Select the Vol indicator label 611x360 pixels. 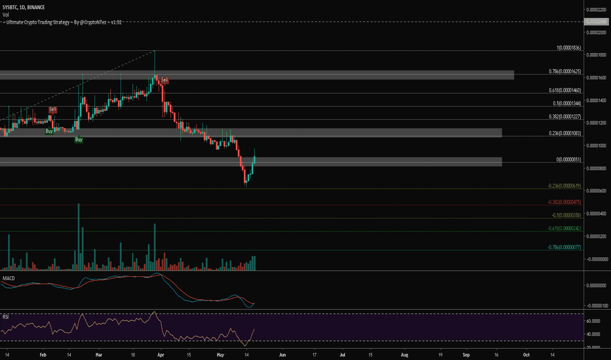click(x=5, y=15)
